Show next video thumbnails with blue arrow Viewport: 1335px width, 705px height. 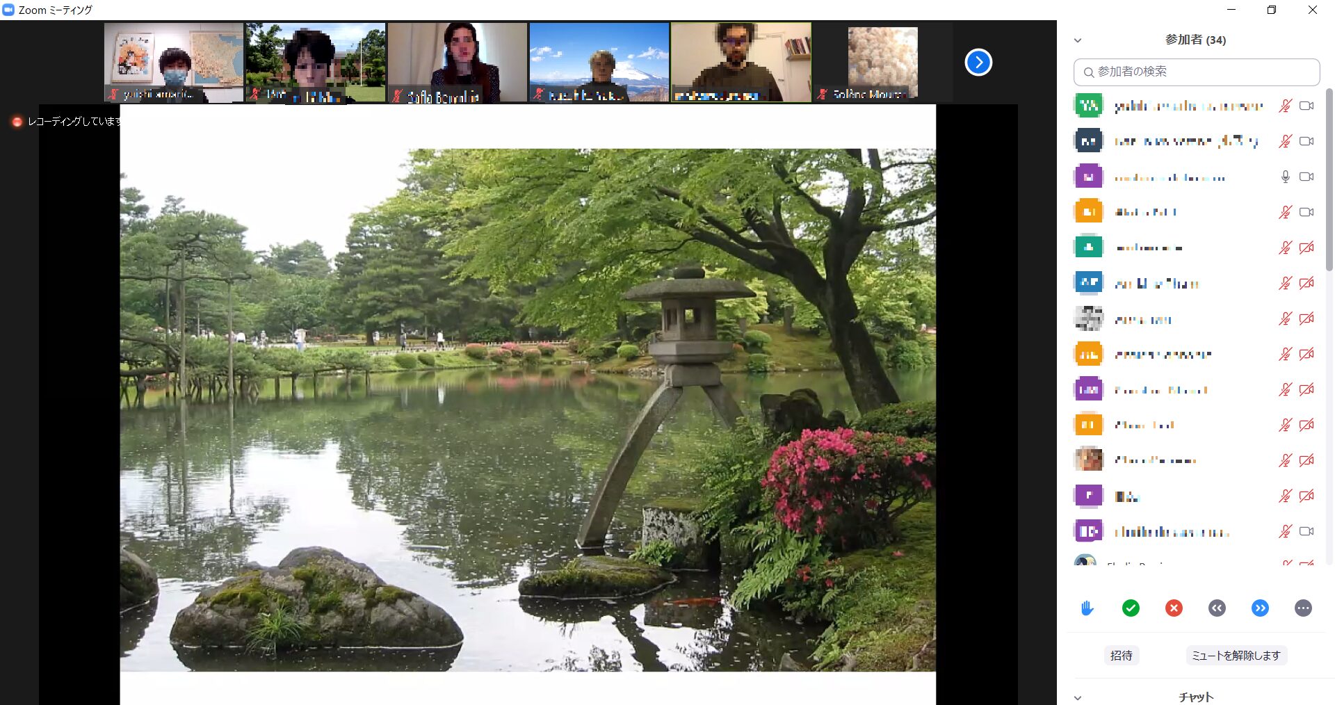tap(978, 63)
